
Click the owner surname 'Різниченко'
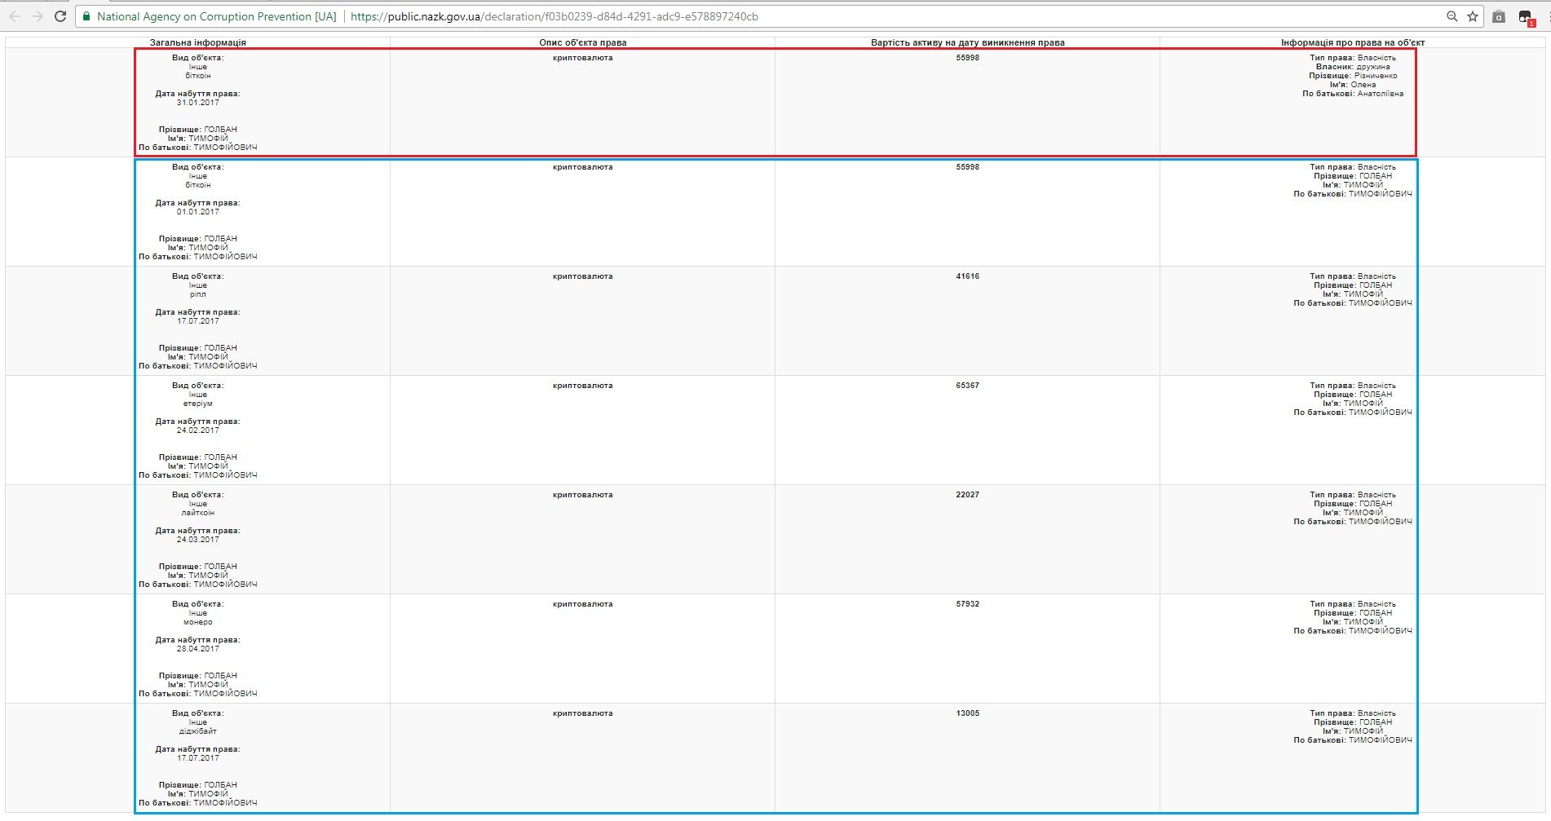point(1375,76)
